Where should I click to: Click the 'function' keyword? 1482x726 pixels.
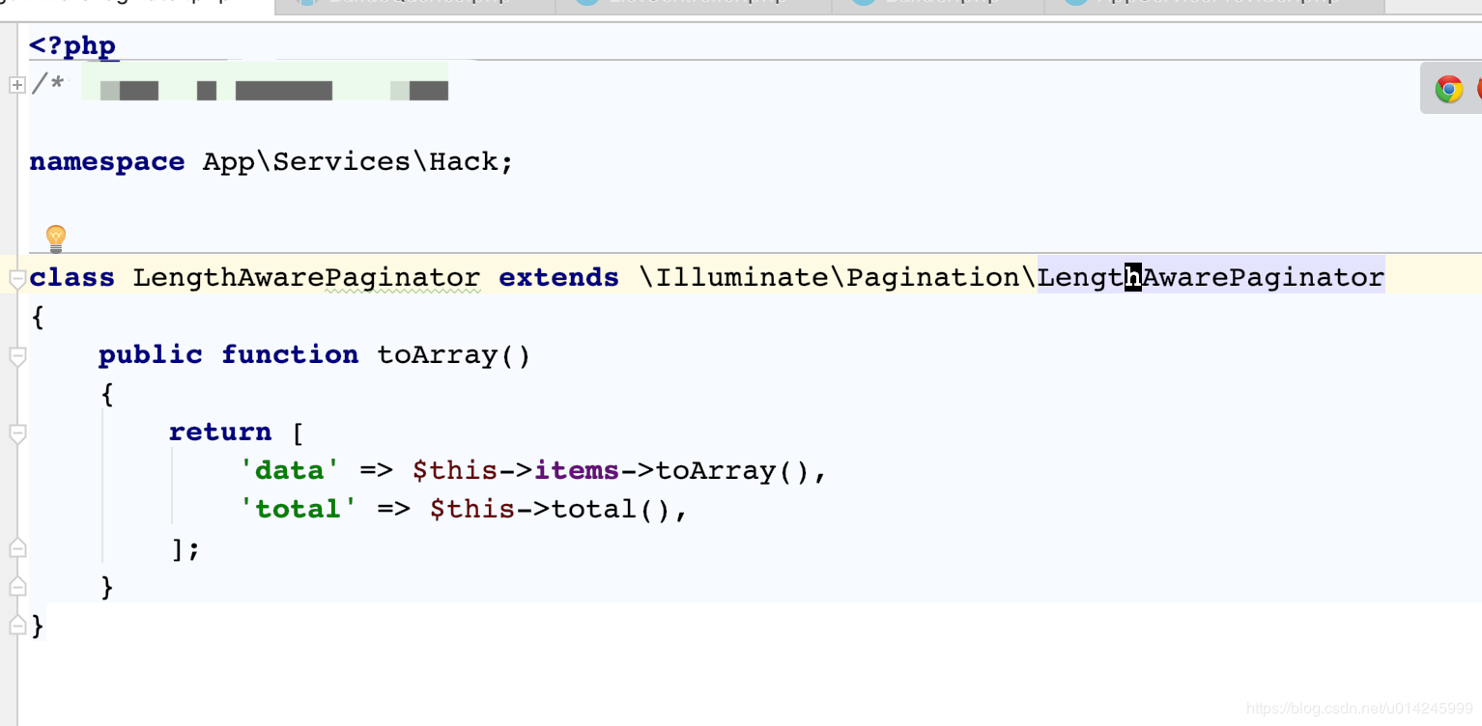[290, 355]
